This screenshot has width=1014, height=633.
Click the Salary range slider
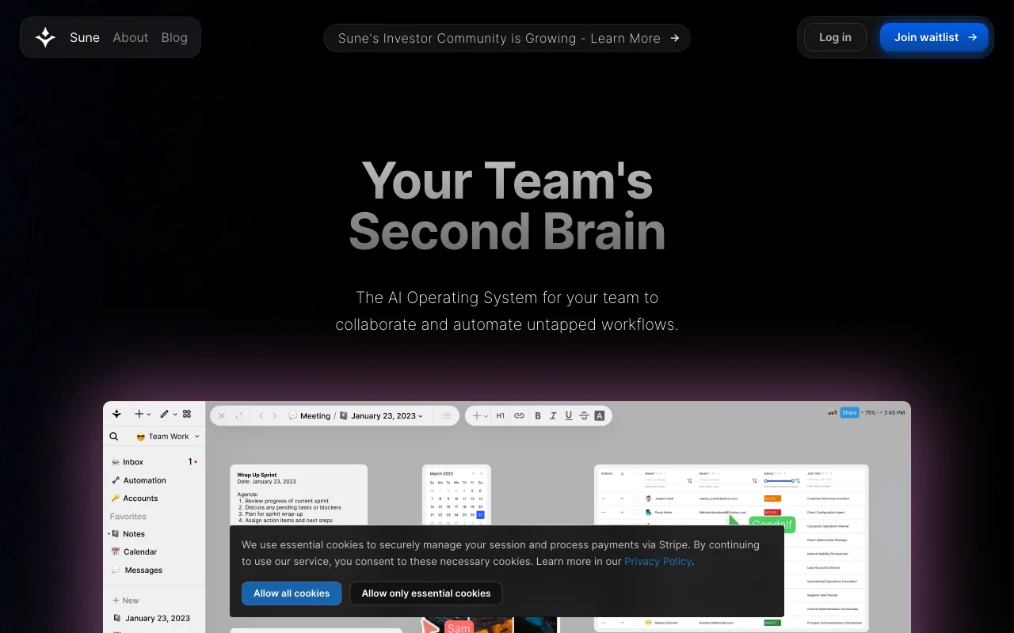(x=779, y=480)
